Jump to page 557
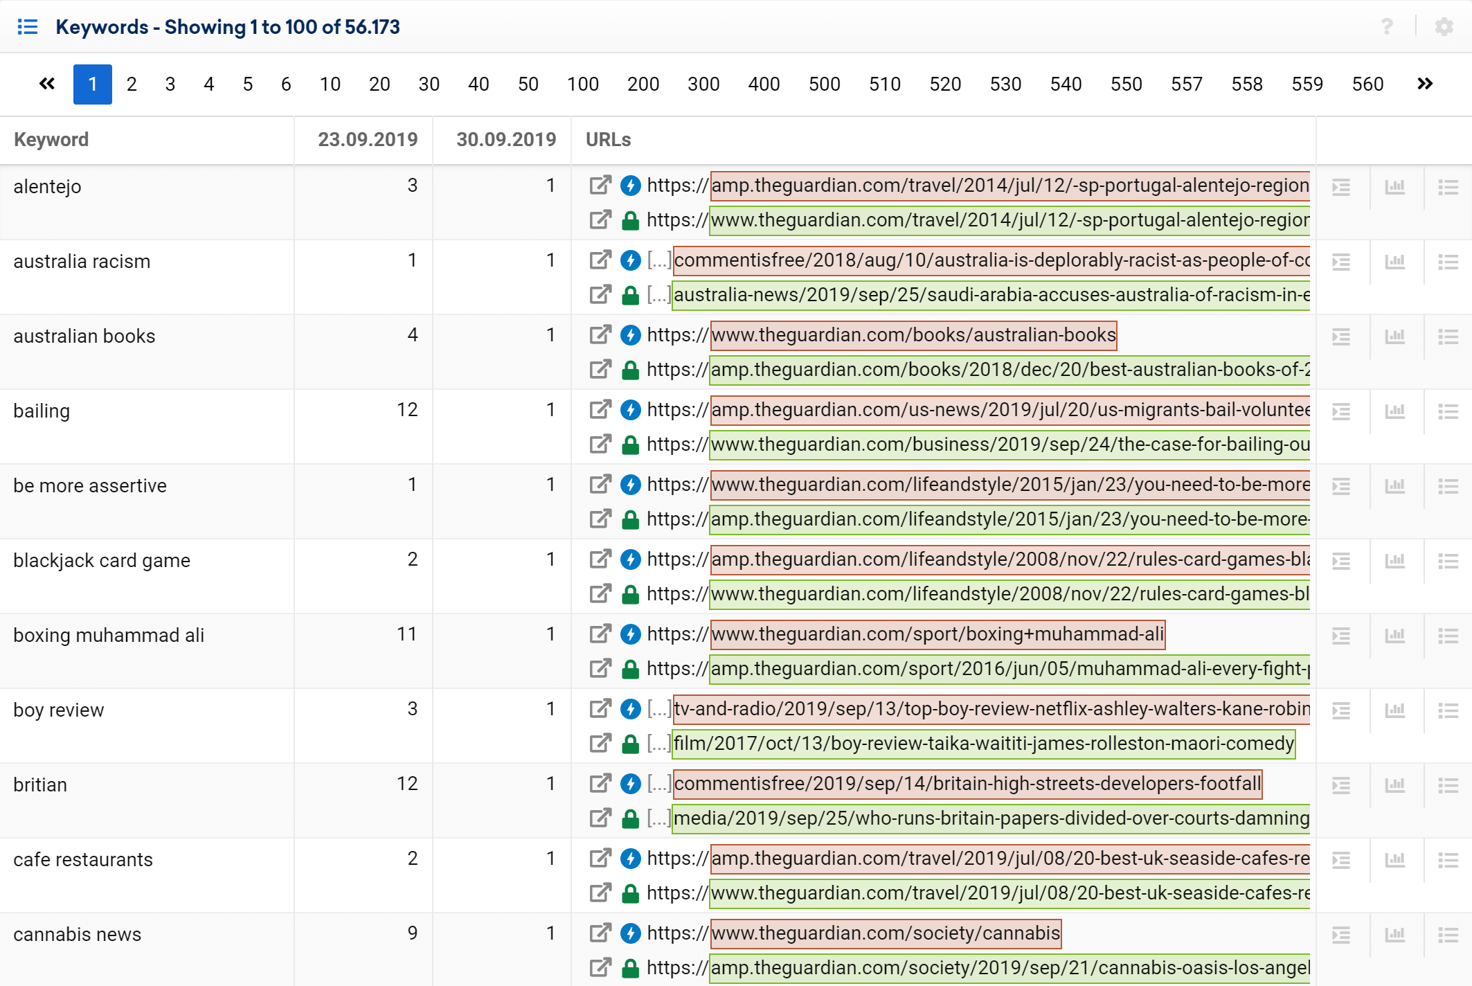This screenshot has width=1472, height=986. [1187, 84]
